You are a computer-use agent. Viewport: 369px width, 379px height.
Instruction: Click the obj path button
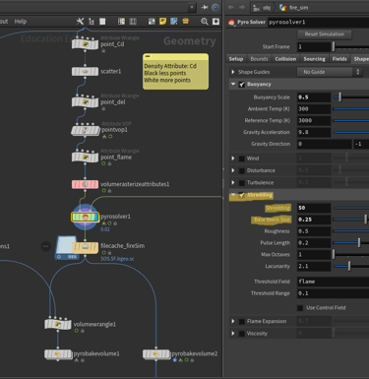pos(263,7)
